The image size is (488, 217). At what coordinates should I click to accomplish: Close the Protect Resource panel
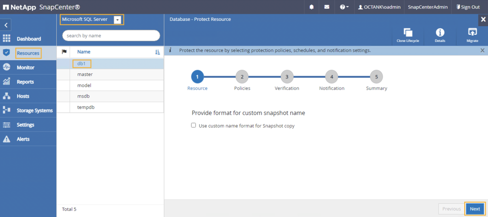tap(483, 20)
